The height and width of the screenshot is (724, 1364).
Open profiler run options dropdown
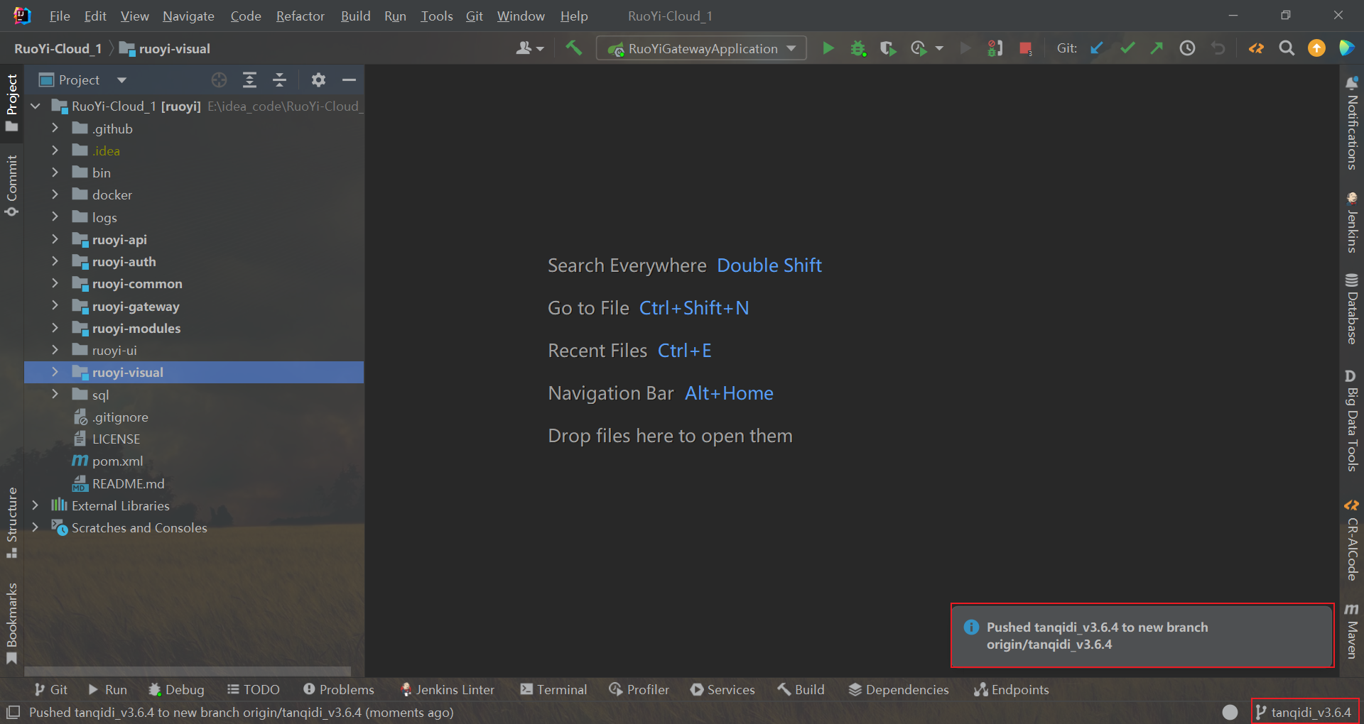coord(939,48)
